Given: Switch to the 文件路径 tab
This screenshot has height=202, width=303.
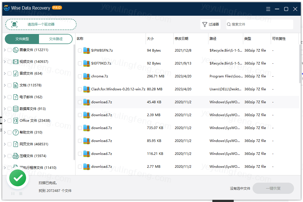Looking at the screenshot, I should 56,39.
